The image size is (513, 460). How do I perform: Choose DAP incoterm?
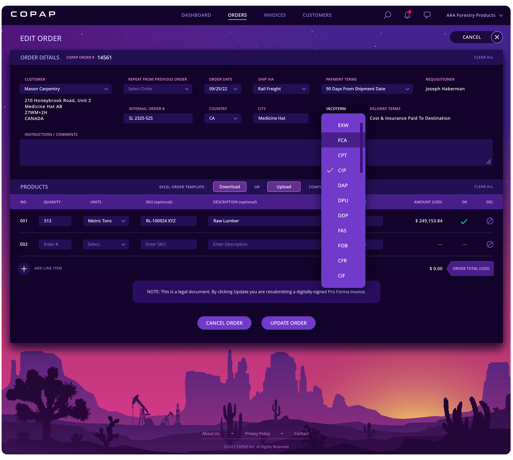pos(343,185)
